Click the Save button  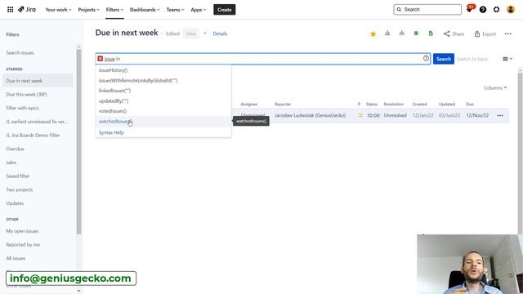pyautogui.click(x=190, y=33)
